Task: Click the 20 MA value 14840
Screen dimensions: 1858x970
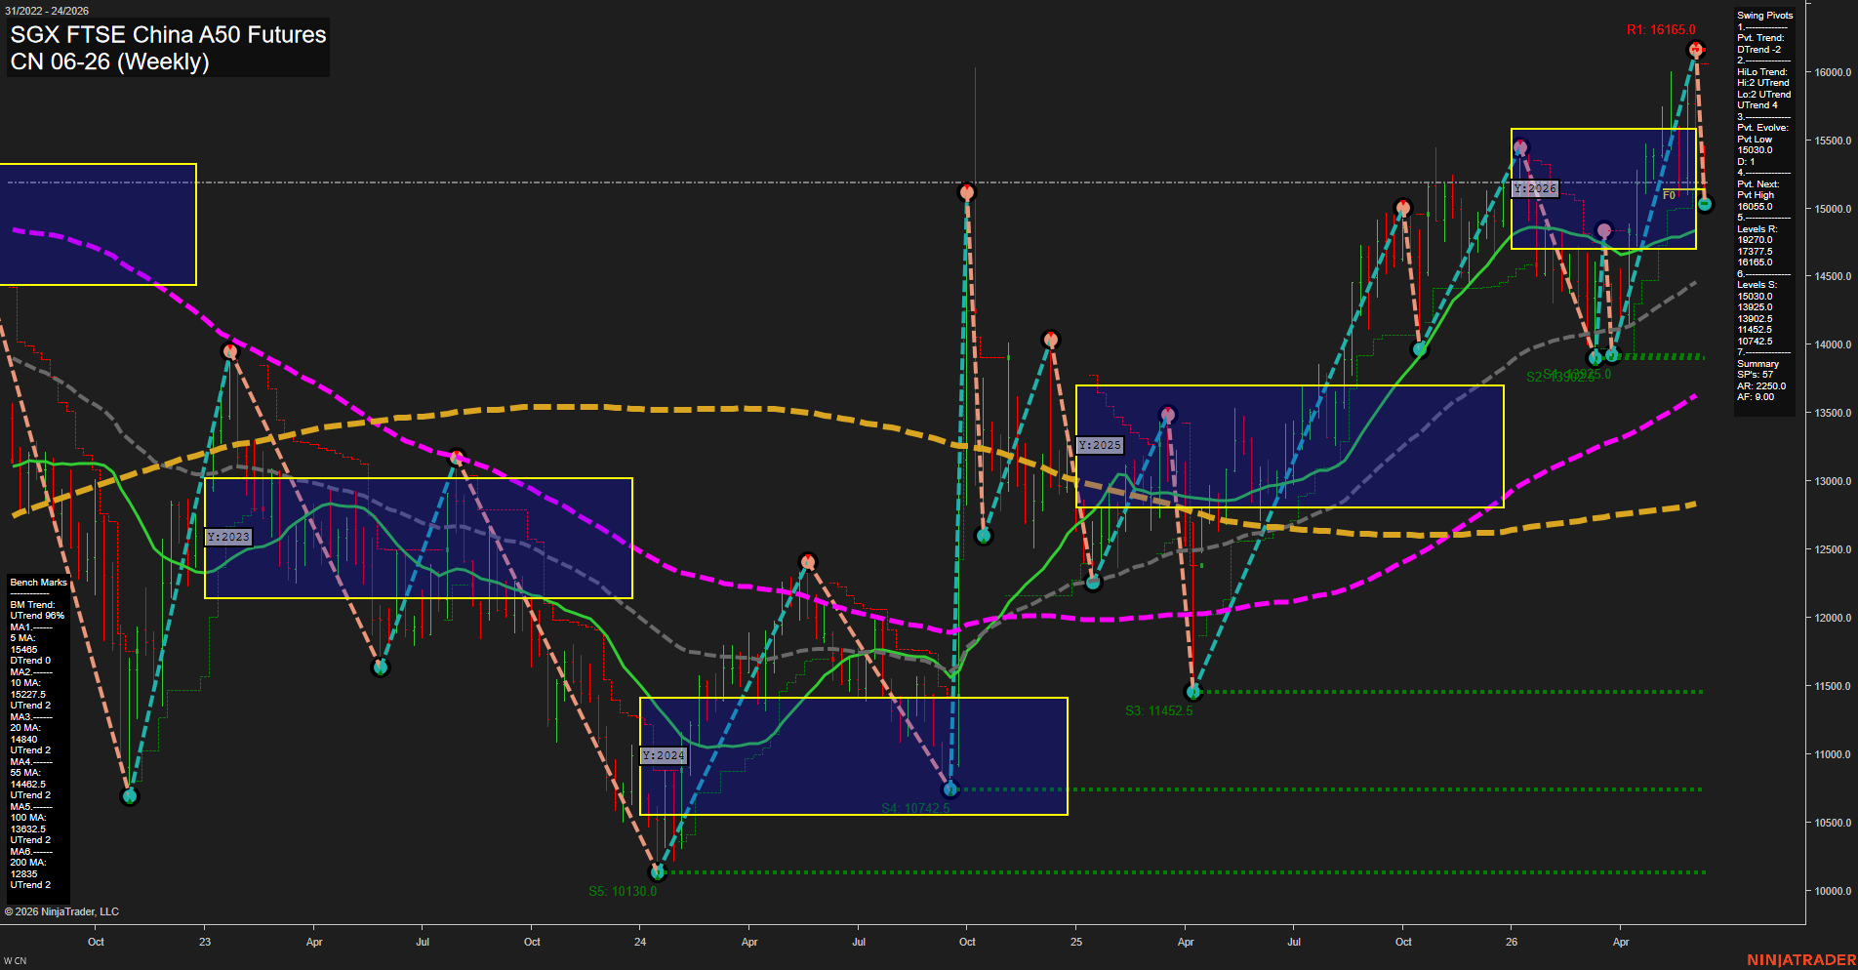Action: tap(24, 740)
